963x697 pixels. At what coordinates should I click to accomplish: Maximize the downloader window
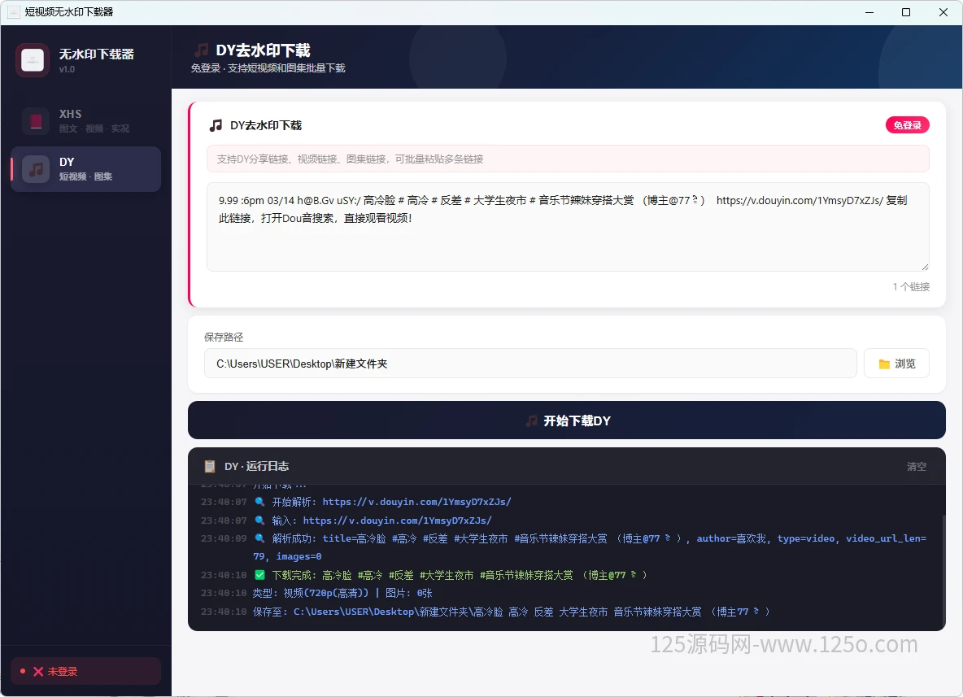[906, 12]
